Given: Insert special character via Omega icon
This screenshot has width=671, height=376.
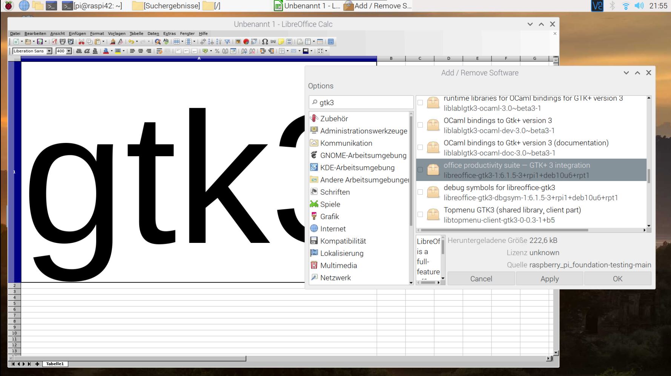Looking at the screenshot, I should (x=265, y=41).
